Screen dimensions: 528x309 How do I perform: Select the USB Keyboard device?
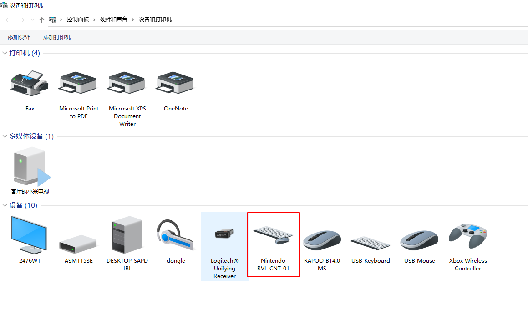coord(371,244)
